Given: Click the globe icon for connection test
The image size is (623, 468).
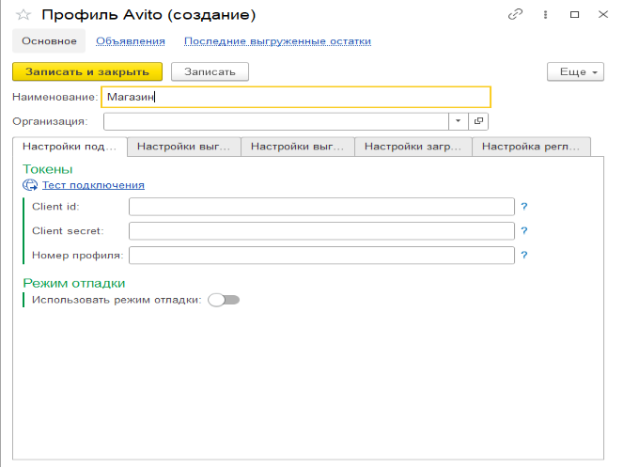Looking at the screenshot, I should 30,185.
